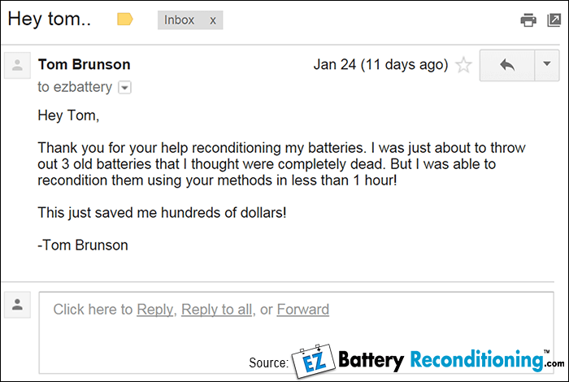Open the More options dropdown beside reply
Screen dimensions: 569x382
pyautogui.click(x=546, y=66)
